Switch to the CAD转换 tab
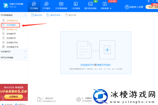The image size is (158, 105). 76,6
